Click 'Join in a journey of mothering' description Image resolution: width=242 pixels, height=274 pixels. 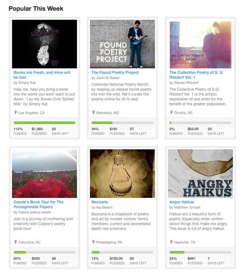tap(43, 224)
